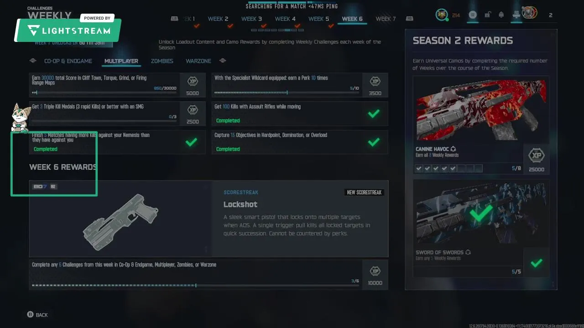
Task: Click the XP icon for the 30000 score challenge
Action: coord(193,82)
